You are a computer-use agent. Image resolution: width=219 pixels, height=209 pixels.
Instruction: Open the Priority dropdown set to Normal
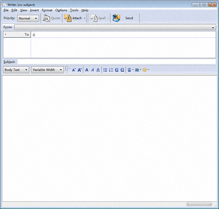coord(28,18)
